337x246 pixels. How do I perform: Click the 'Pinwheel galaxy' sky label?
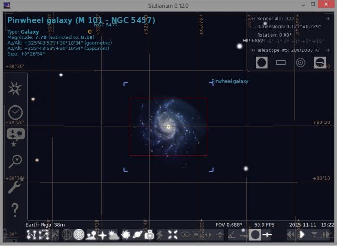pyautogui.click(x=230, y=81)
